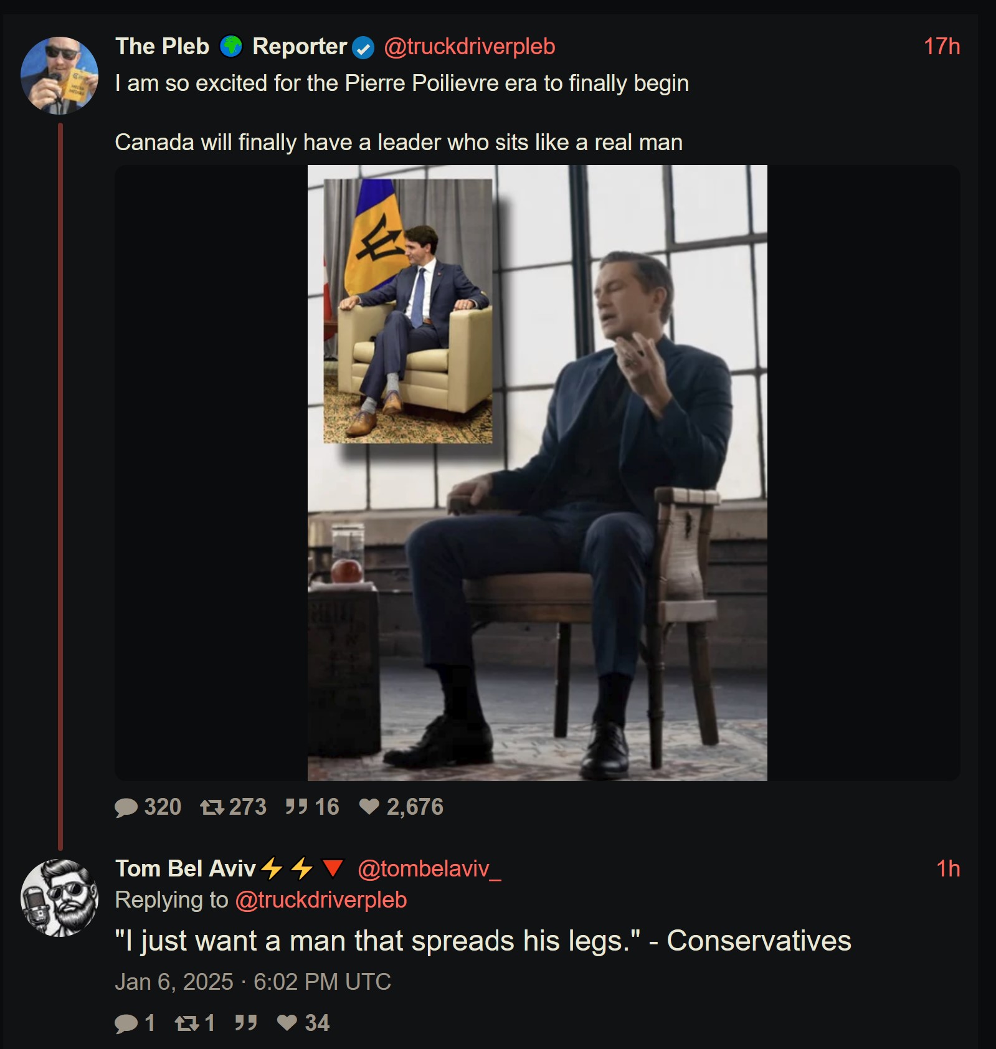Click the @truckdriverpleb handle in header
This screenshot has width=996, height=1049.
point(469,47)
